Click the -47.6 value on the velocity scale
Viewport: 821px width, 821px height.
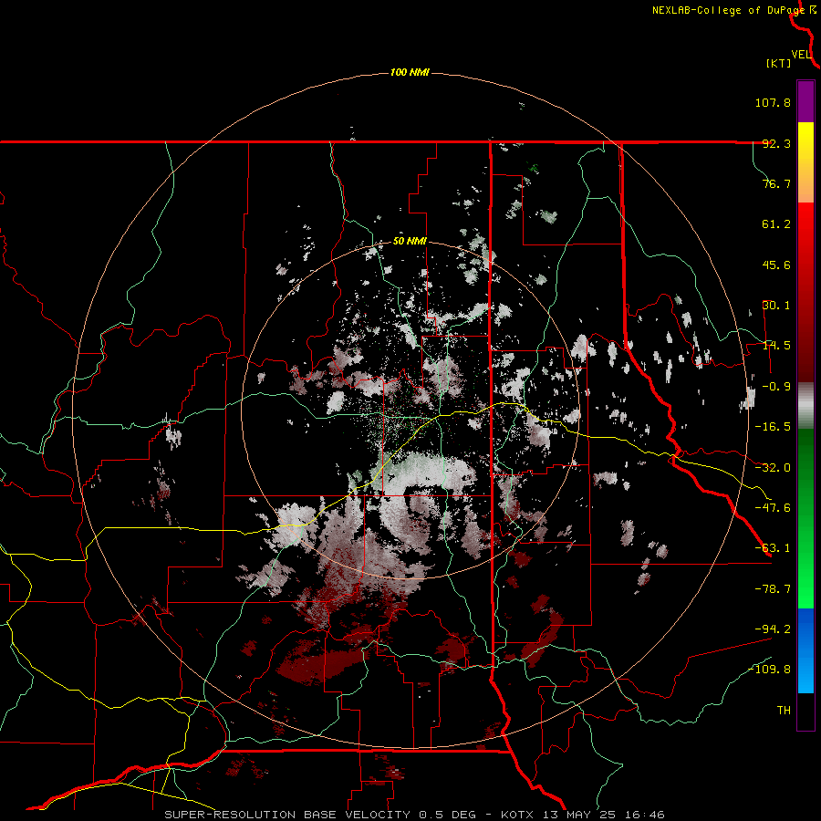point(773,508)
